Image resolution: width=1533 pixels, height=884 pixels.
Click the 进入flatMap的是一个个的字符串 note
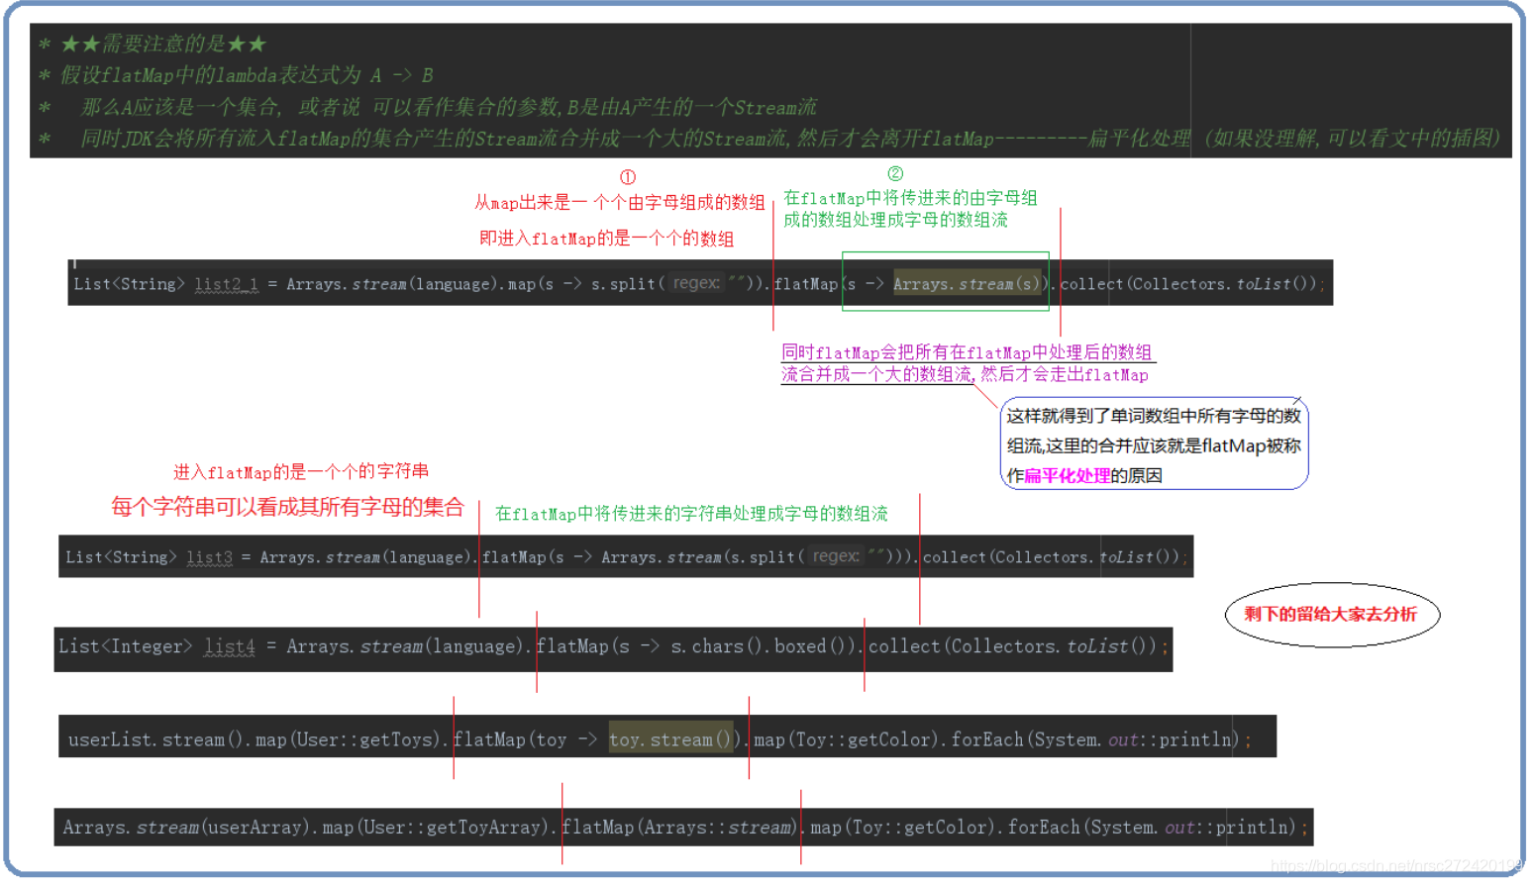(x=301, y=472)
